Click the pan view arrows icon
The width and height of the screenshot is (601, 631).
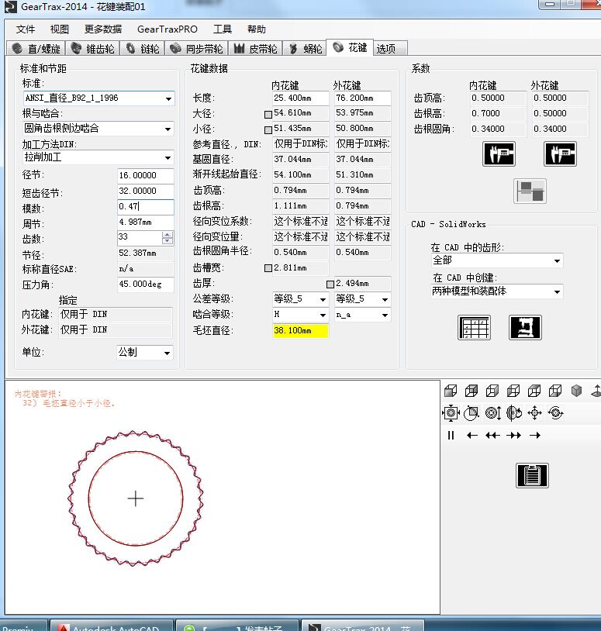534,413
